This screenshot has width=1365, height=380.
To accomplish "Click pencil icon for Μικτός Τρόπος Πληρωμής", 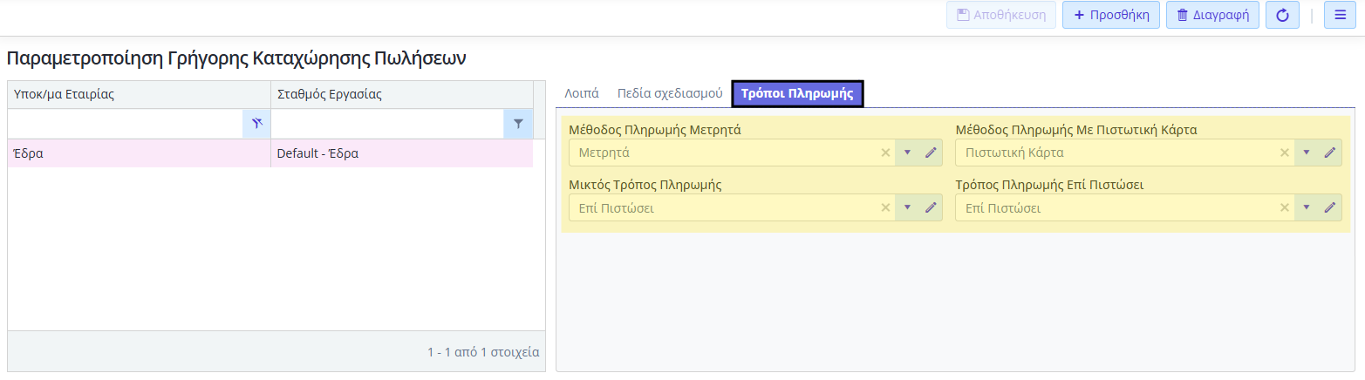I will pyautogui.click(x=931, y=207).
